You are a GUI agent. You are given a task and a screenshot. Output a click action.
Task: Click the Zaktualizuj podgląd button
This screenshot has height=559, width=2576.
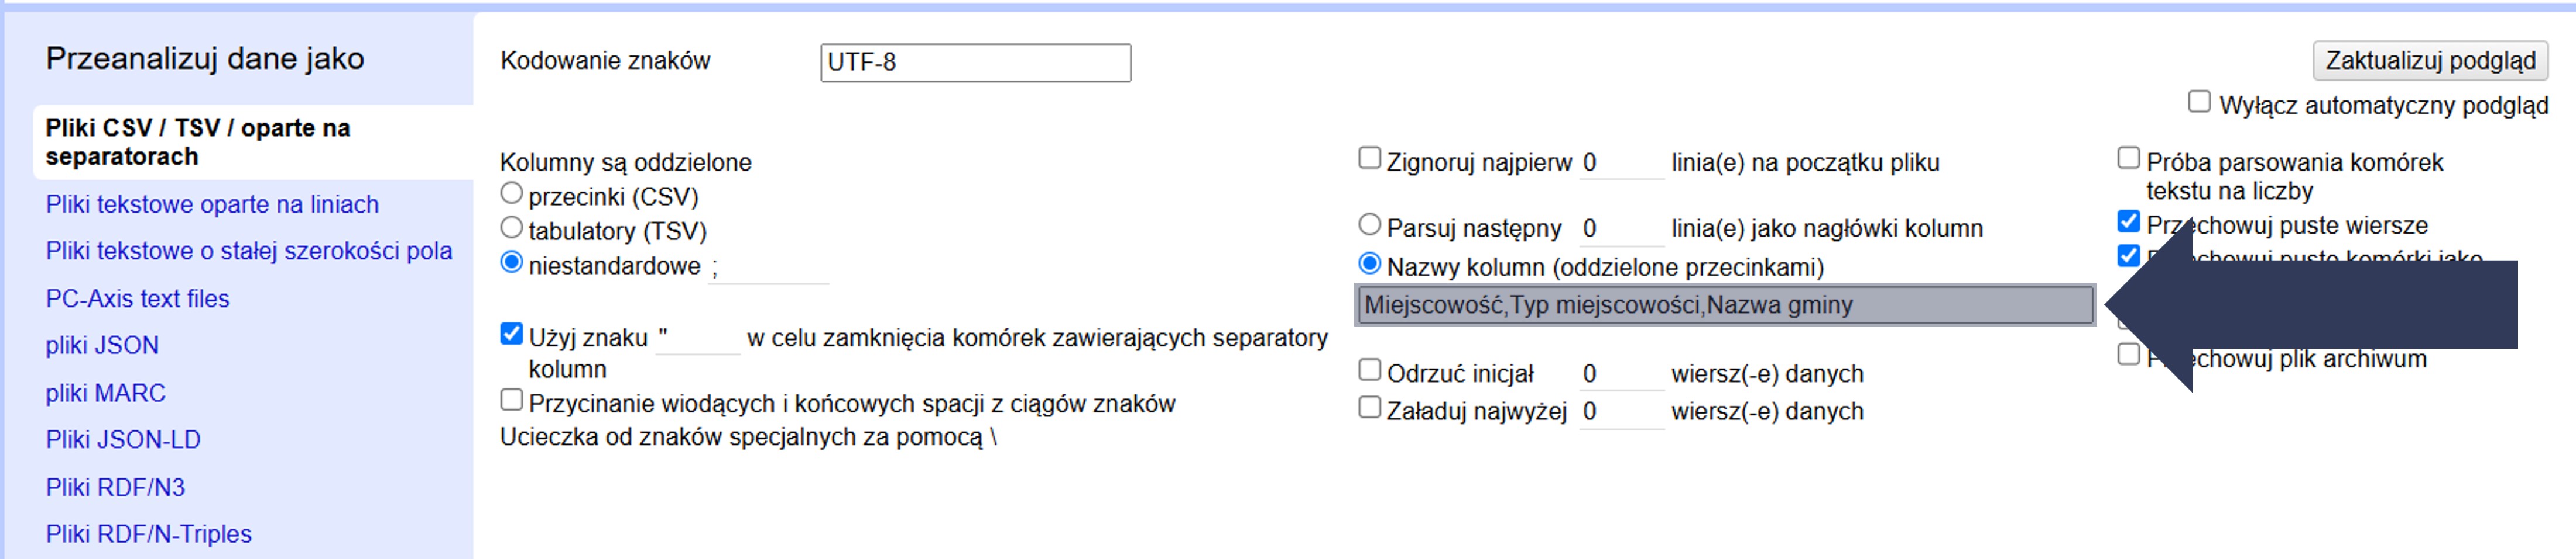coord(2429,61)
